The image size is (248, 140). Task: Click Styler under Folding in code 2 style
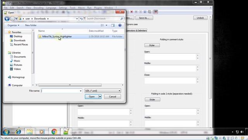coord(152,100)
